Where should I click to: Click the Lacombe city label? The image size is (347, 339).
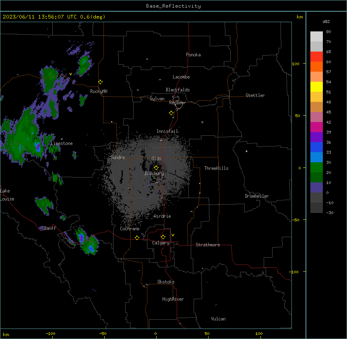[x=181, y=77]
